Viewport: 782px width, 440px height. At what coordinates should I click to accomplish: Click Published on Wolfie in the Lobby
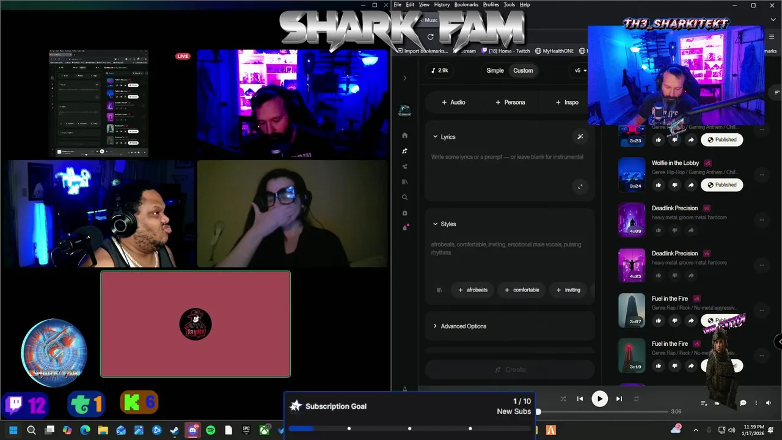point(722,185)
